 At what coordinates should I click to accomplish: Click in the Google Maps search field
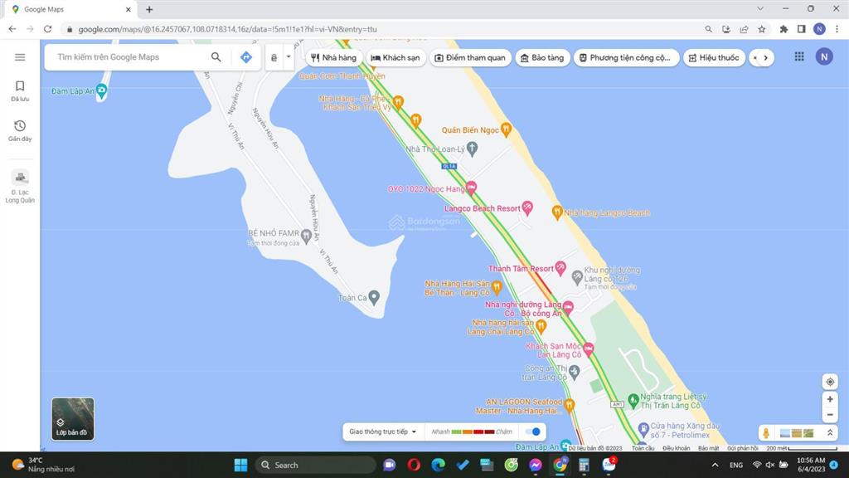(129, 57)
